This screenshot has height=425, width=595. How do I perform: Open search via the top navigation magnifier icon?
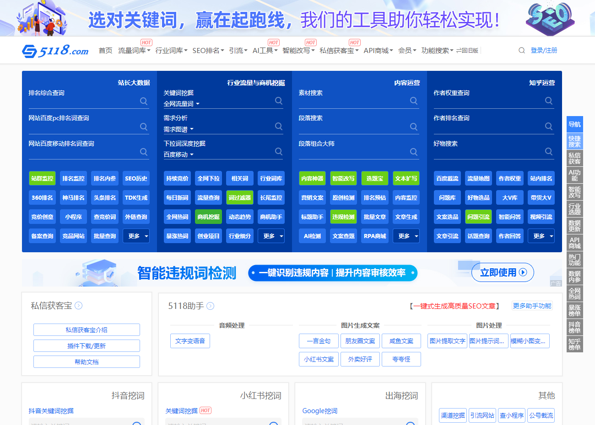(x=522, y=50)
